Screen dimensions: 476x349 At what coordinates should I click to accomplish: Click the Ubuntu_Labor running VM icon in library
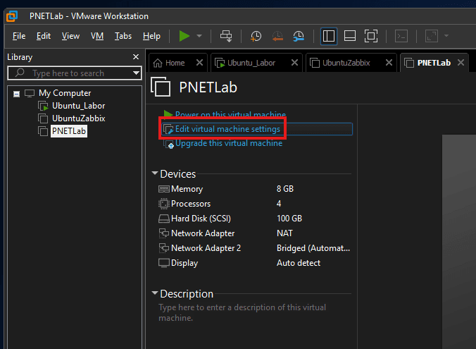coord(43,106)
